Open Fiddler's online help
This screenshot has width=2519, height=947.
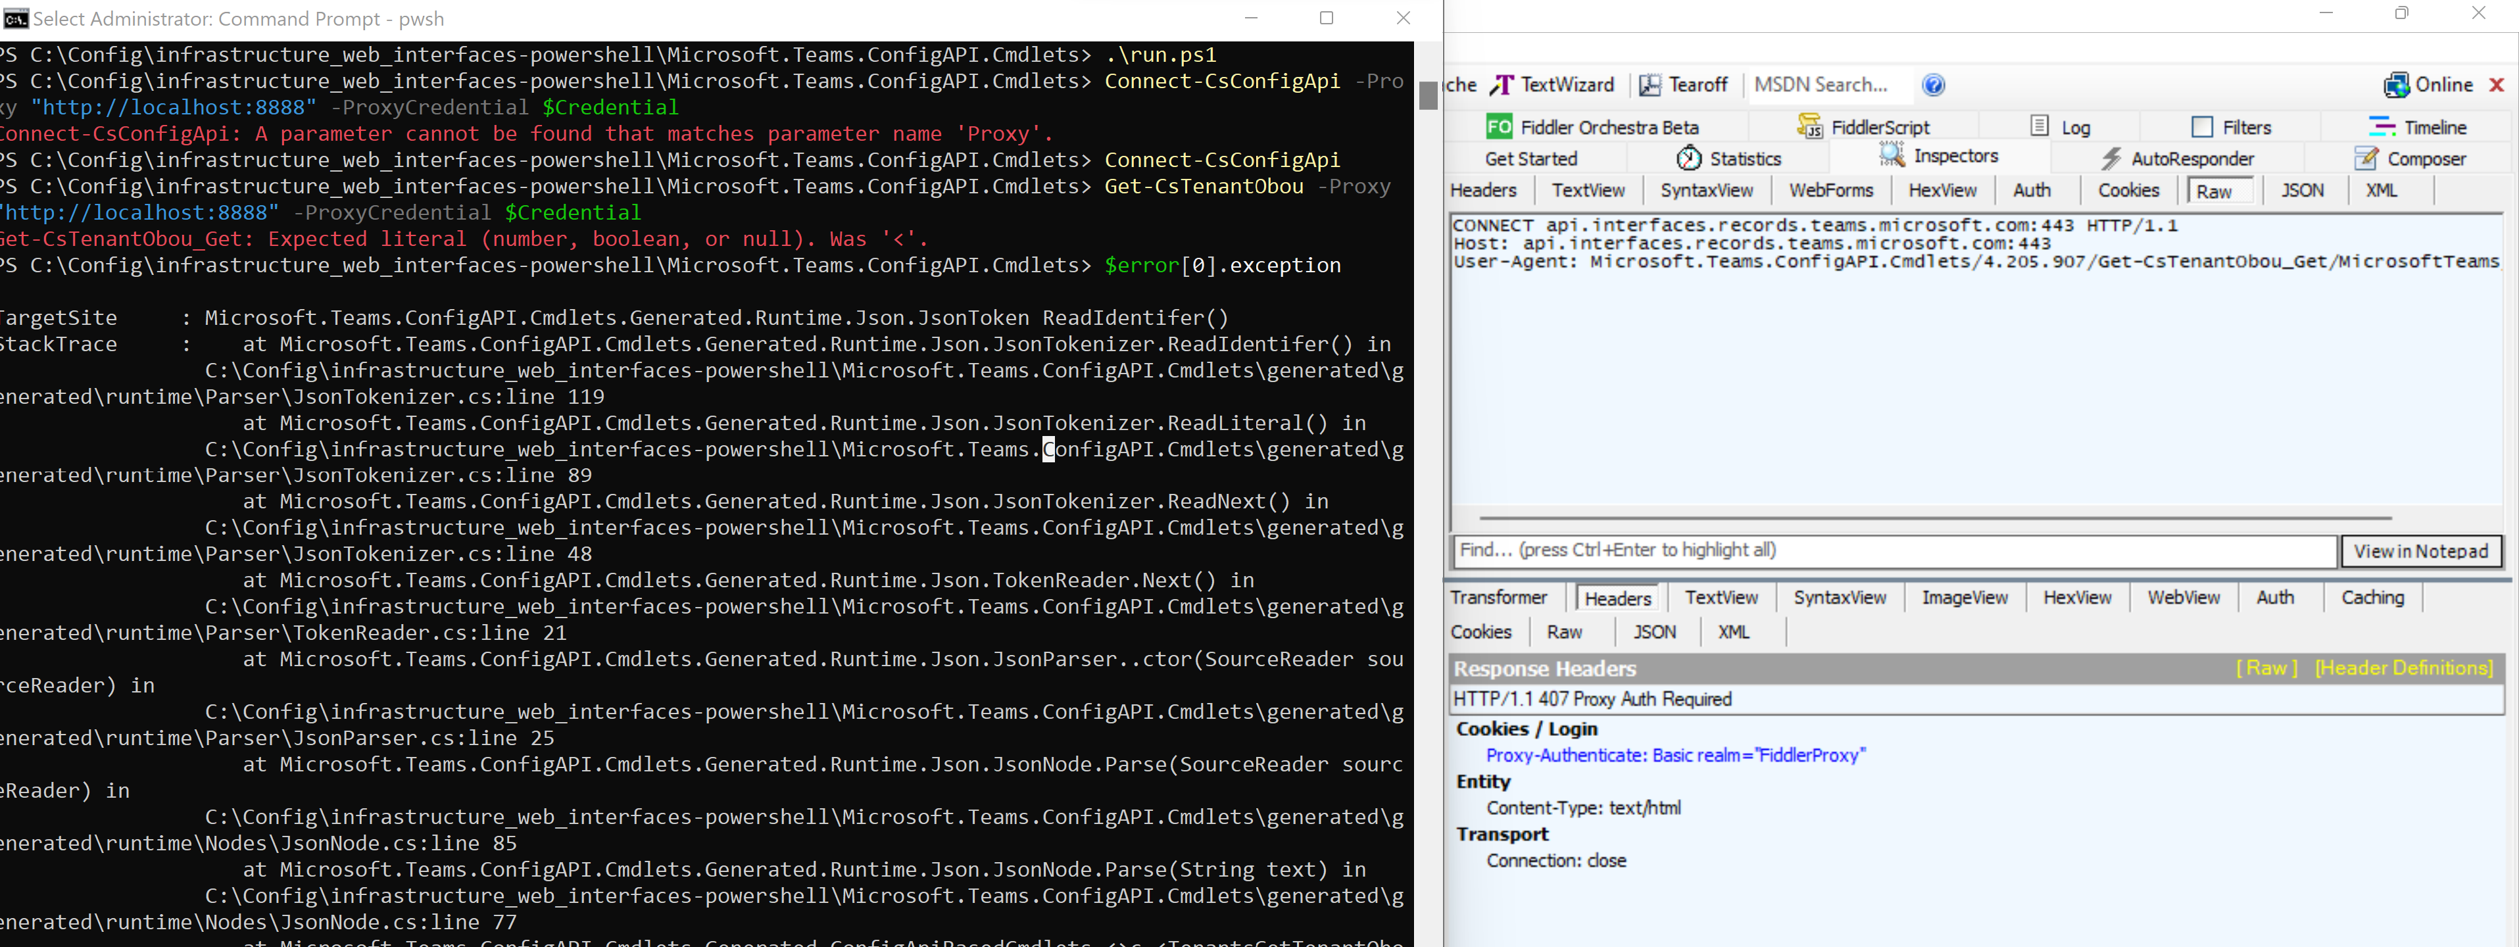click(1933, 85)
